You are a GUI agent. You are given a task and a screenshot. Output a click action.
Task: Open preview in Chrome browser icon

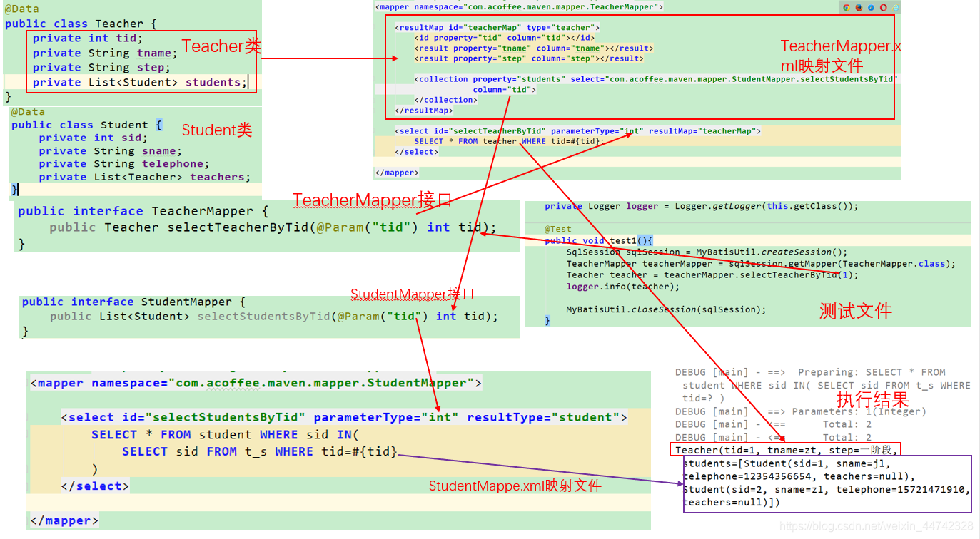(847, 7)
